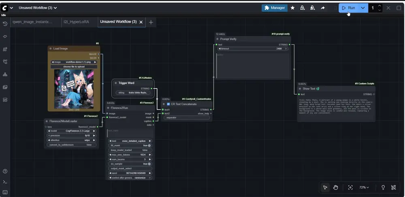Viewport: 405px width, 197px height.
Task: Open the 72% zoom level dropdown
Action: pyautogui.click(x=364, y=188)
